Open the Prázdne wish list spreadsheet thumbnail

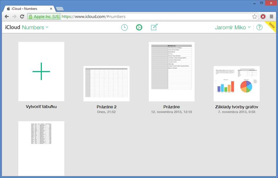coord(172,72)
